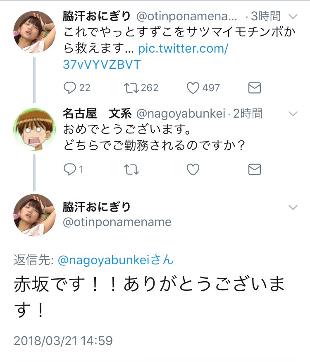Open chevron menu on nagoyabunkei tweet
This screenshot has height=362, width=310.
pos(293,114)
